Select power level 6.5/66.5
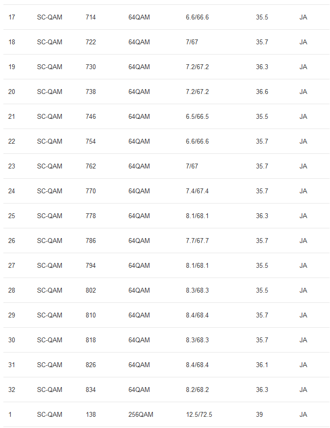 pos(197,116)
